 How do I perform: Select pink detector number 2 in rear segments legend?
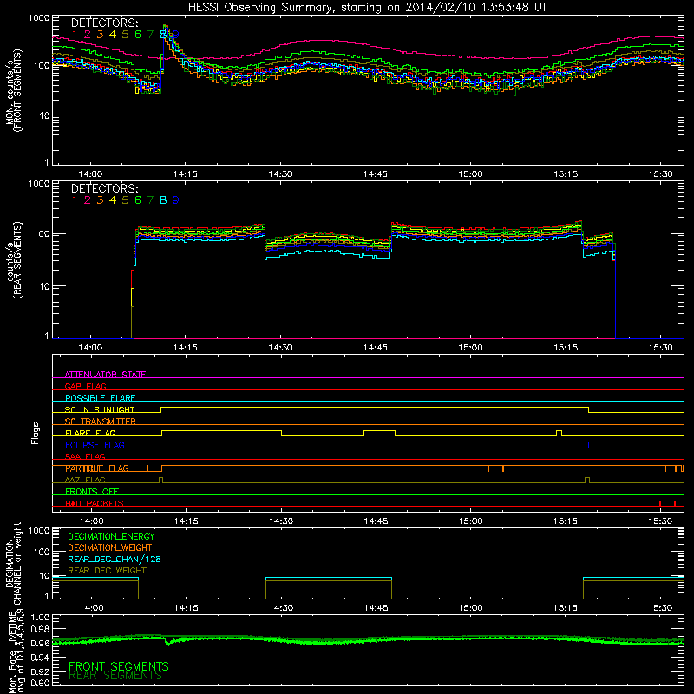(88, 200)
